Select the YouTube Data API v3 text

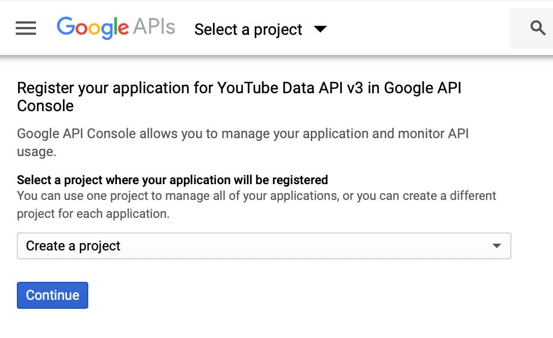pyautogui.click(x=290, y=88)
